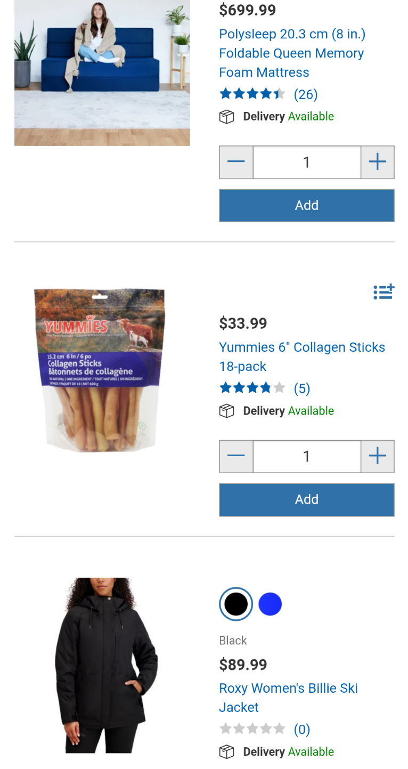Image resolution: width=408 pixels, height=769 pixels.
Task: Open Yummies 6" Collagen Sticks product page
Action: click(x=301, y=357)
